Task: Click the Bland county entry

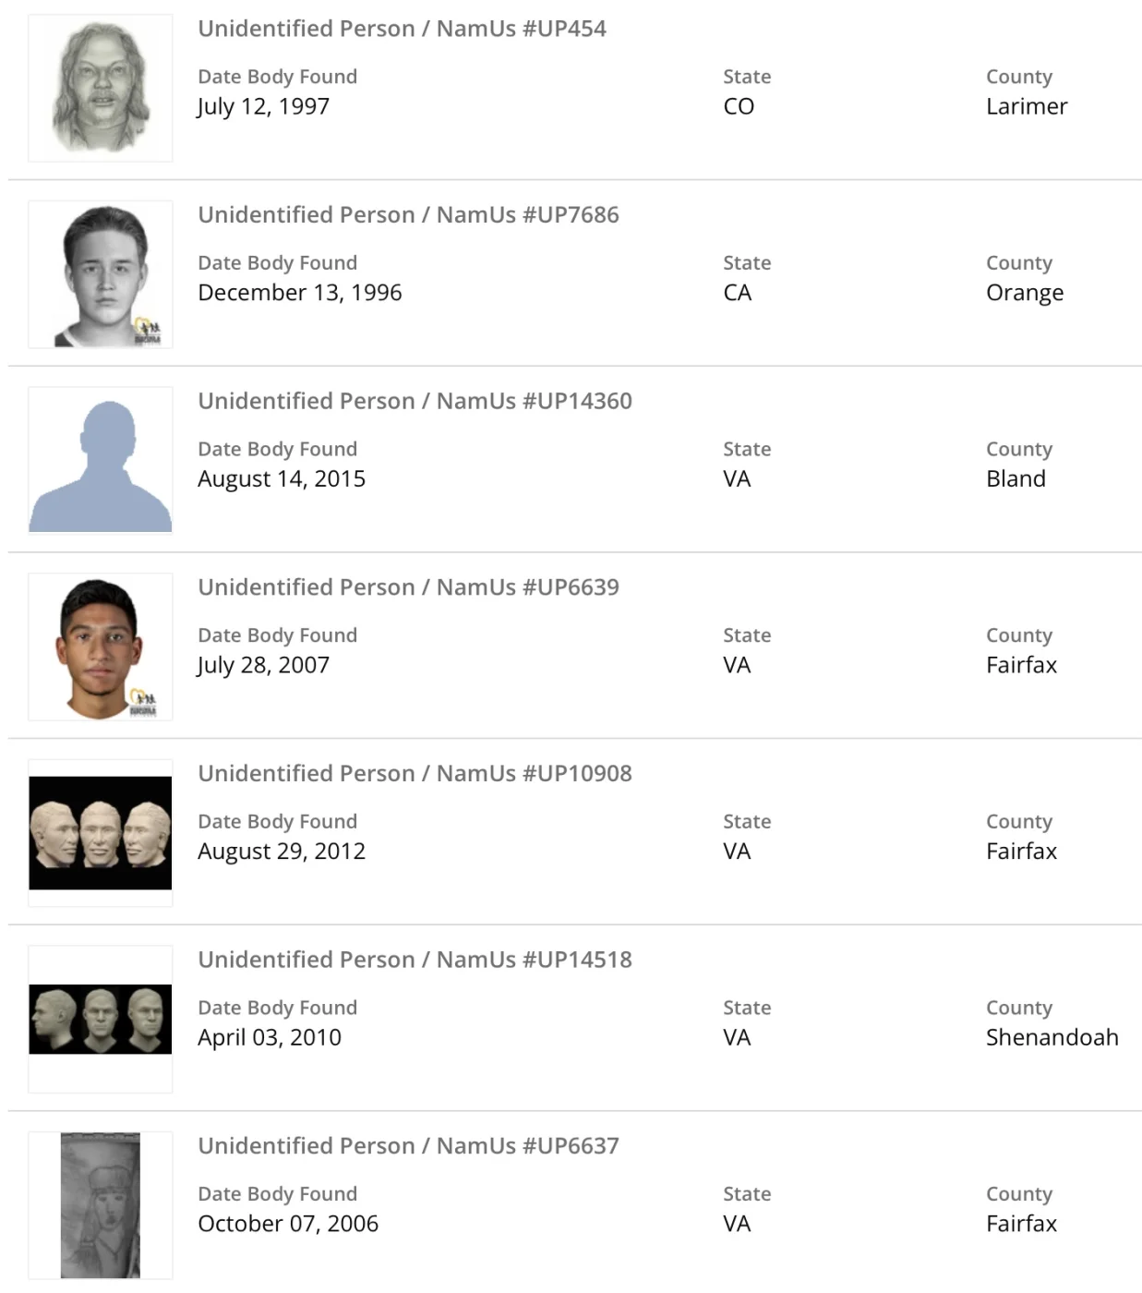Action: point(1016,479)
